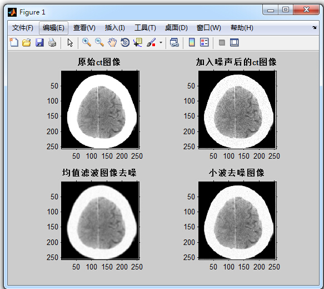
Task: Print the figure using the printer icon
Action: click(x=52, y=42)
